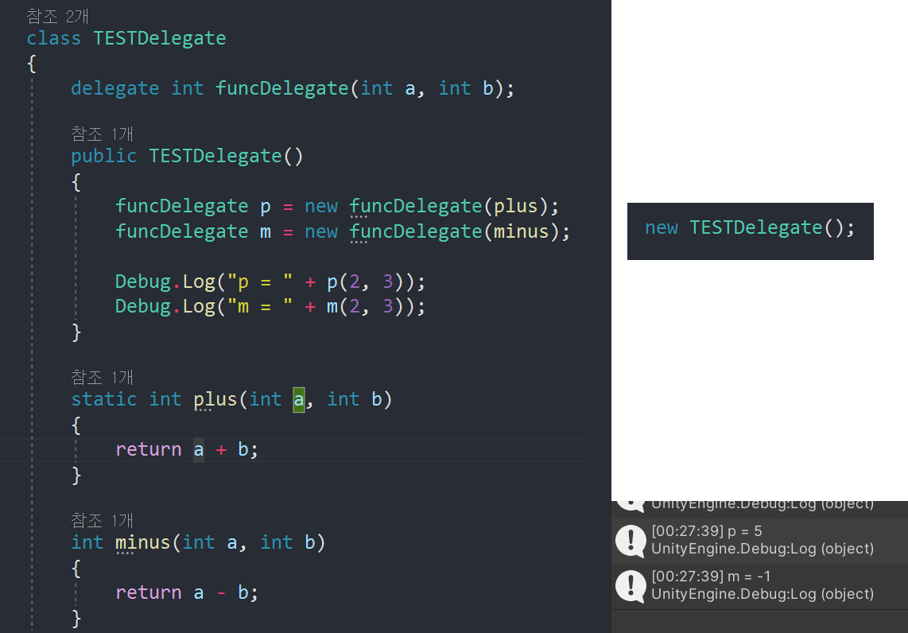Click the 'public' keyword of the constructor
908x633 pixels.
[103, 157]
